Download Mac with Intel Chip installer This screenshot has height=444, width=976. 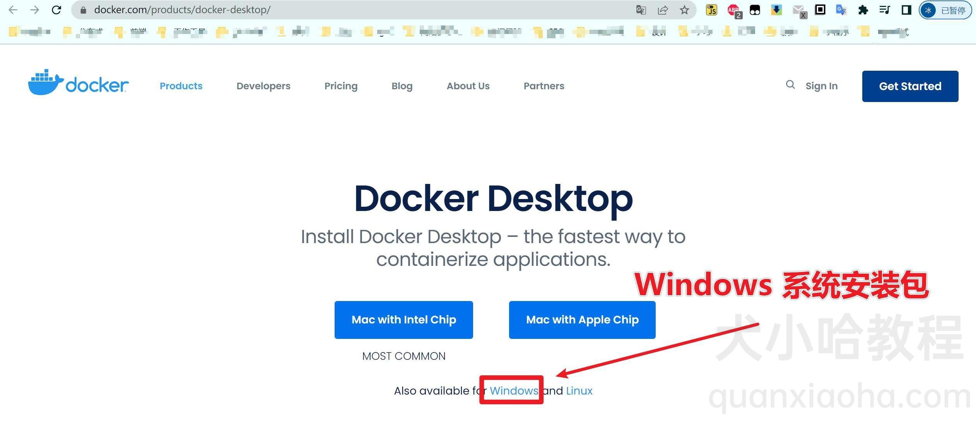403,320
